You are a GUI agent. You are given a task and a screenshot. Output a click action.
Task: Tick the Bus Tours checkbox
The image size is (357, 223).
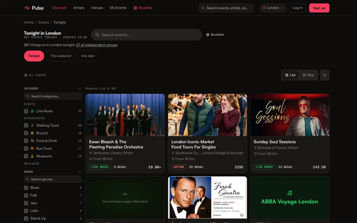tap(26, 148)
